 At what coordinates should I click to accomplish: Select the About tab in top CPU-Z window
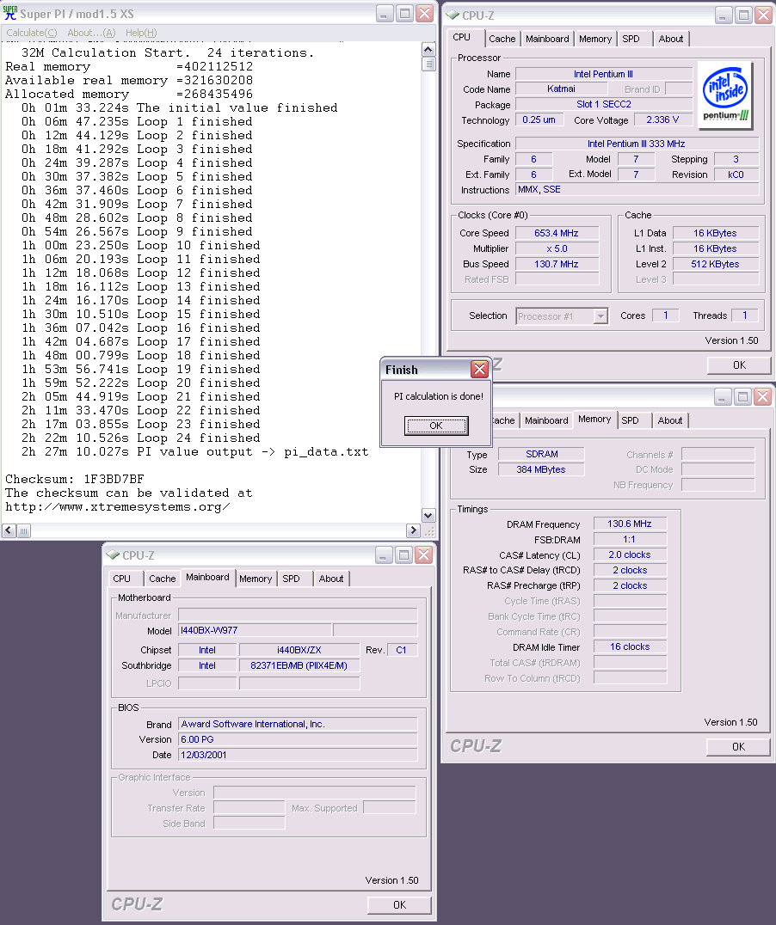pos(671,39)
